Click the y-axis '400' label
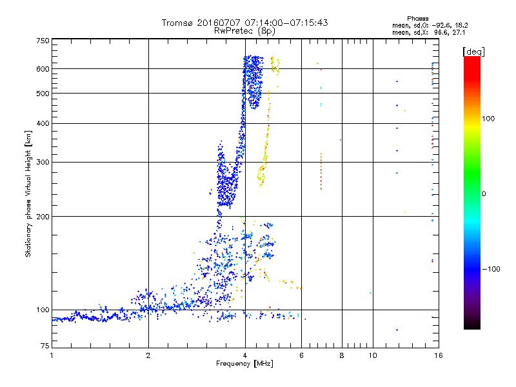Viewport: 516px width, 387px height. click(x=43, y=124)
